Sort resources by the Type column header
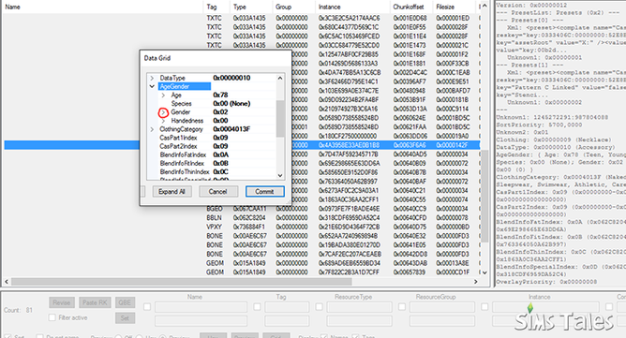The image size is (626, 338). pyautogui.click(x=251, y=7)
